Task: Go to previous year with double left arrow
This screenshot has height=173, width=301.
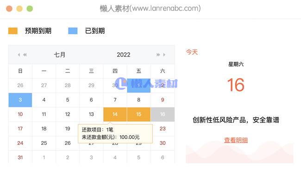Action: pyautogui.click(x=25, y=55)
